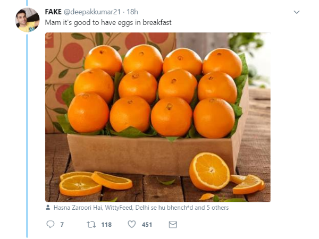Reply to the tweet using the speech bubble icon
The width and height of the screenshot is (319, 239).
[51, 225]
